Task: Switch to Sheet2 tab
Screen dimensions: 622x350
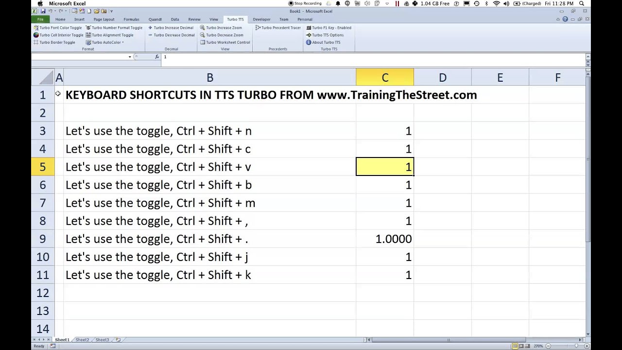Action: 82,340
